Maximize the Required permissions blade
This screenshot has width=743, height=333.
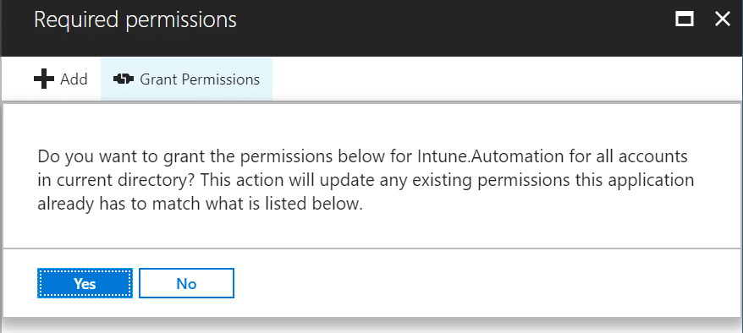tap(685, 20)
